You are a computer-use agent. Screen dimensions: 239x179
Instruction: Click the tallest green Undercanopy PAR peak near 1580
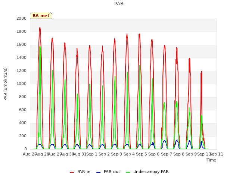click(40, 46)
